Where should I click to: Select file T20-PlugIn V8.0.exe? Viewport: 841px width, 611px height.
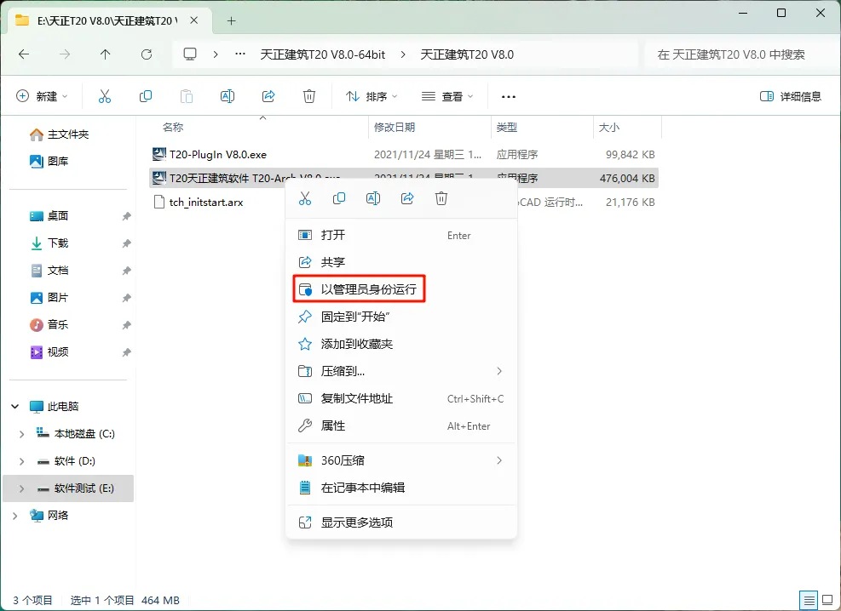[404, 155]
